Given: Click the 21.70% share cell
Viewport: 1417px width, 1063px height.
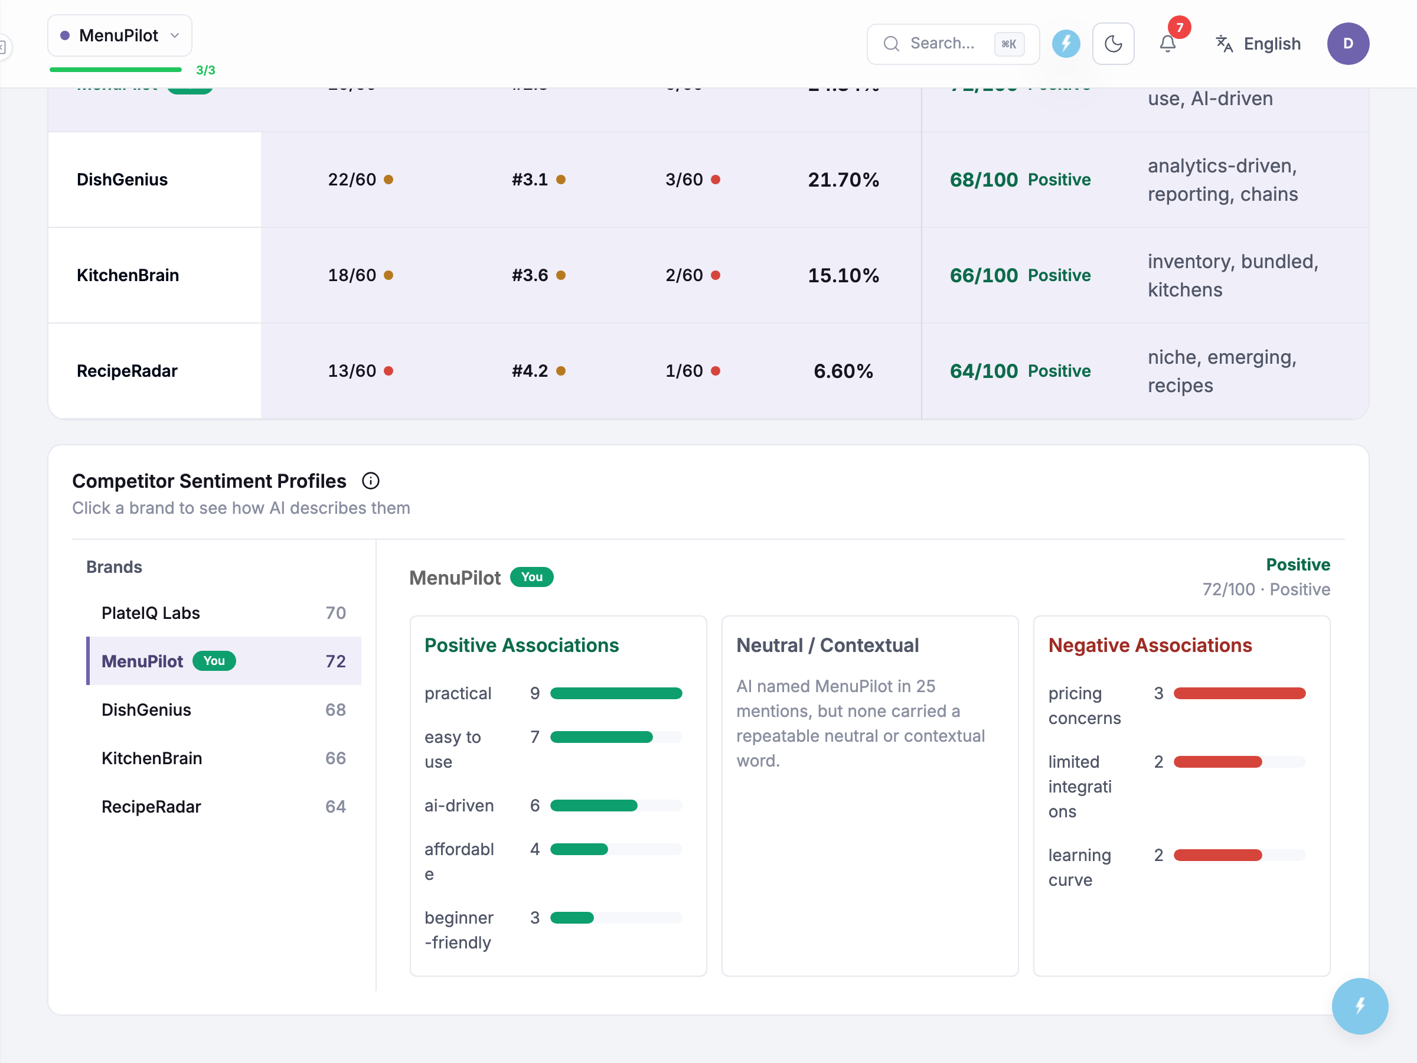Looking at the screenshot, I should coord(843,180).
